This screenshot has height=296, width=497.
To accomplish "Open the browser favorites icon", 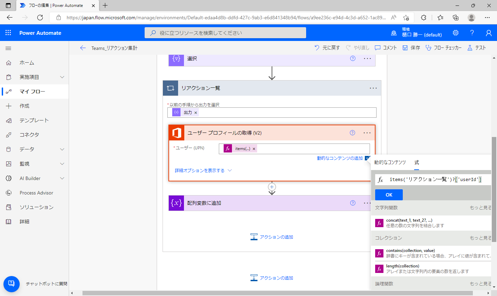I will click(x=440, y=18).
